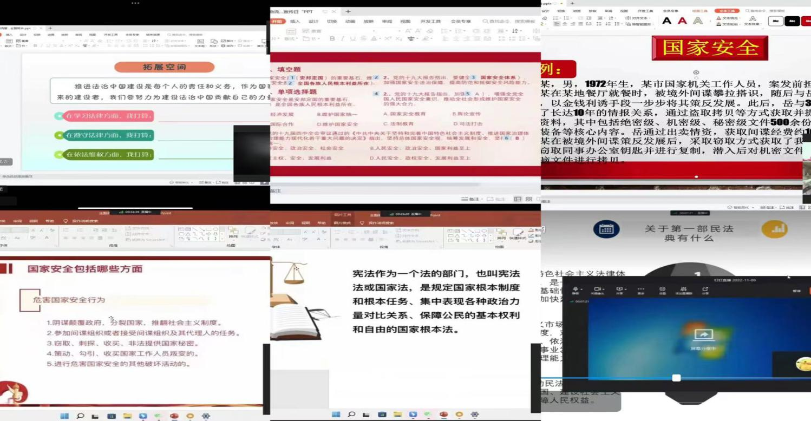Choose the black A text preset in 国家安全 window
811x421 pixels.
click(x=667, y=21)
